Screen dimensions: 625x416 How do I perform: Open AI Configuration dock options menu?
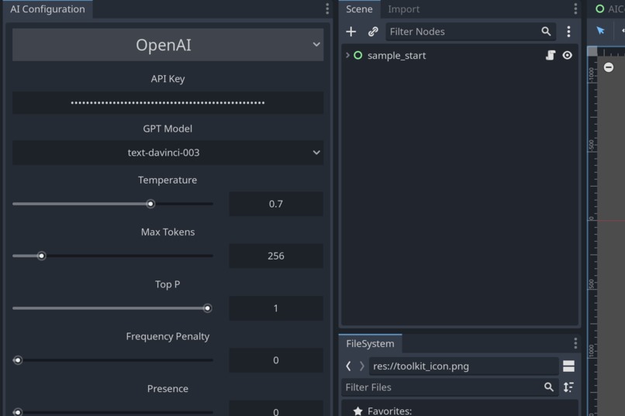[327, 9]
